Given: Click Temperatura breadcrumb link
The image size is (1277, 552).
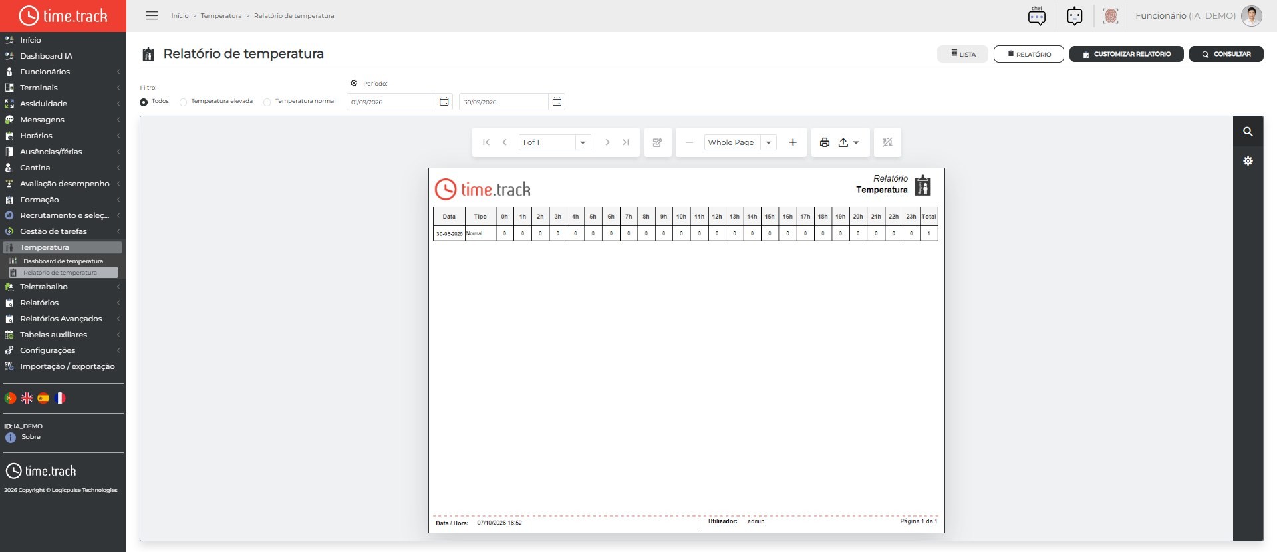Looking at the screenshot, I should click(x=221, y=15).
